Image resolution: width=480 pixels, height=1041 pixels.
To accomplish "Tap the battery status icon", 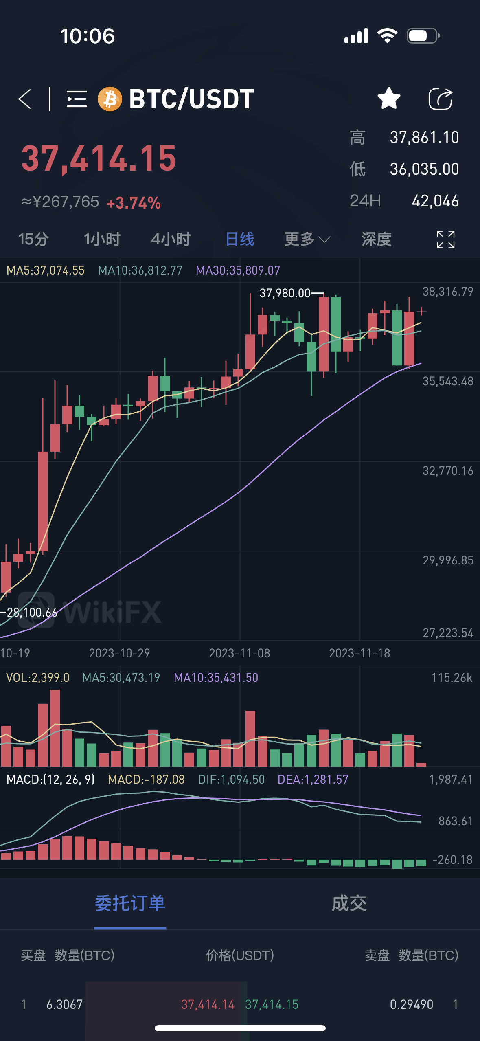I will click(x=423, y=36).
